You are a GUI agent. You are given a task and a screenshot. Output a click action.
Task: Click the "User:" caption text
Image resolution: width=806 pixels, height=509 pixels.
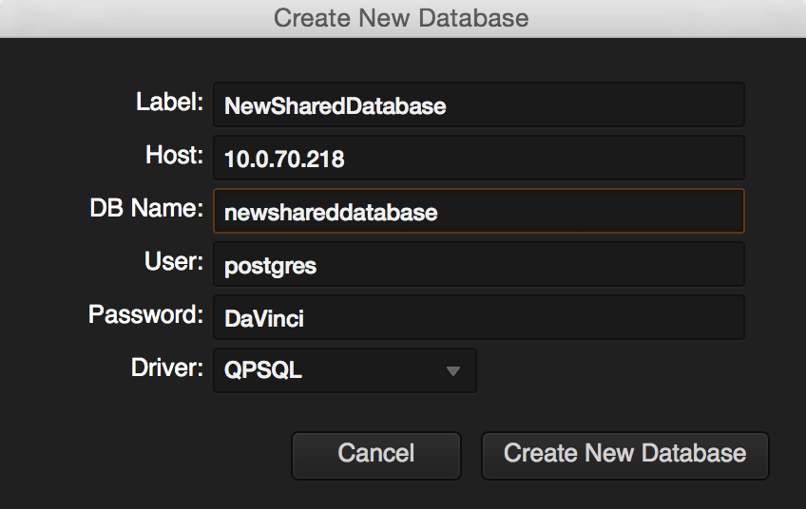click(174, 261)
